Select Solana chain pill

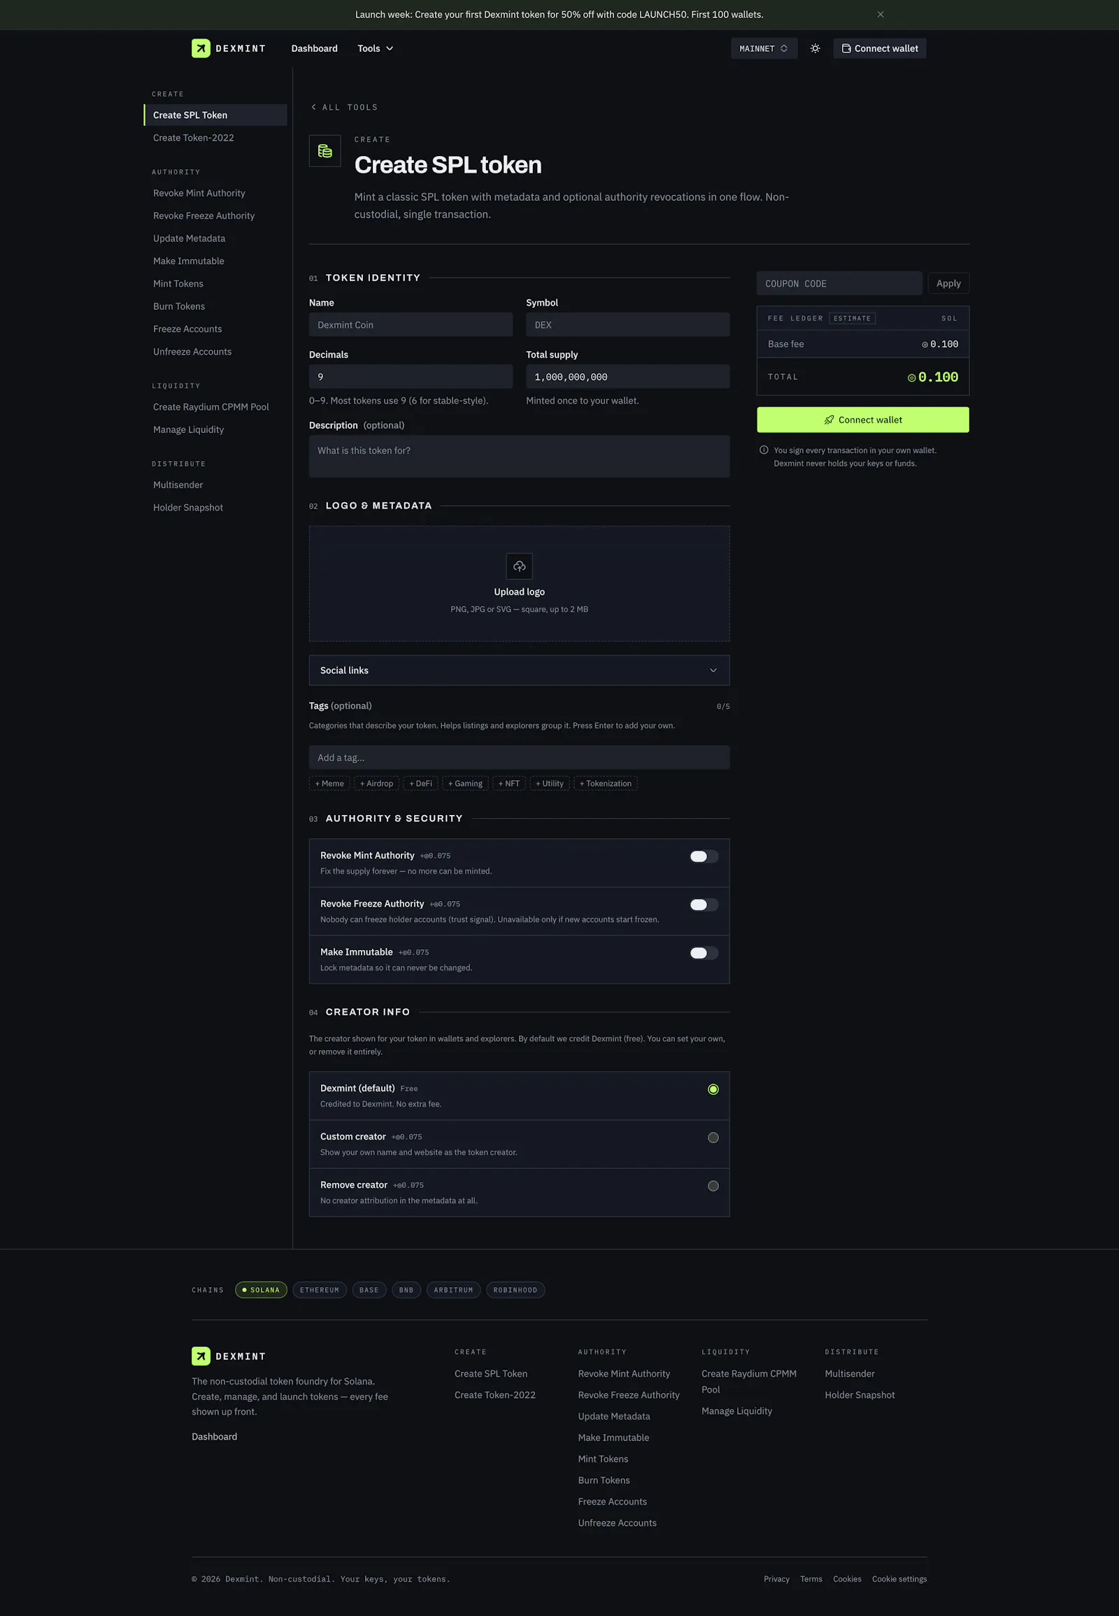click(x=261, y=1290)
